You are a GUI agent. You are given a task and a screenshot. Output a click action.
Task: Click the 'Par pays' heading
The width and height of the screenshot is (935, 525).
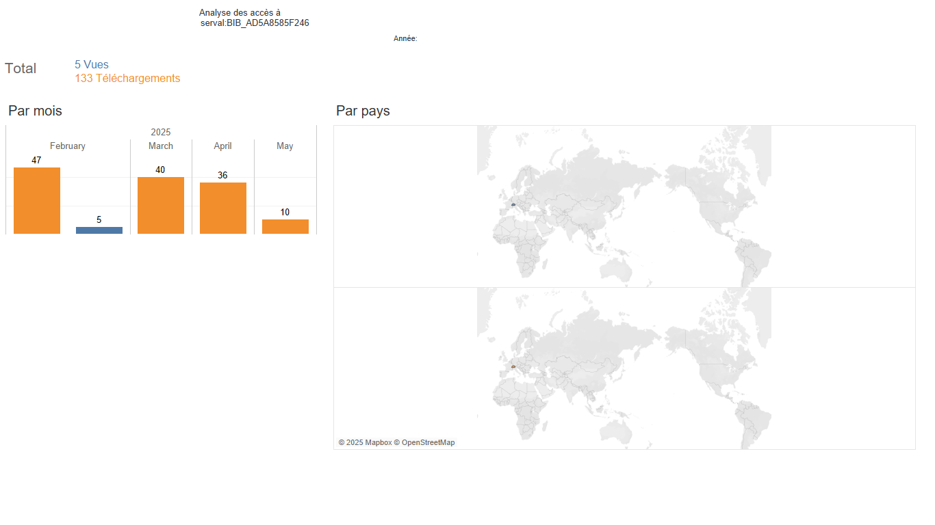363,111
